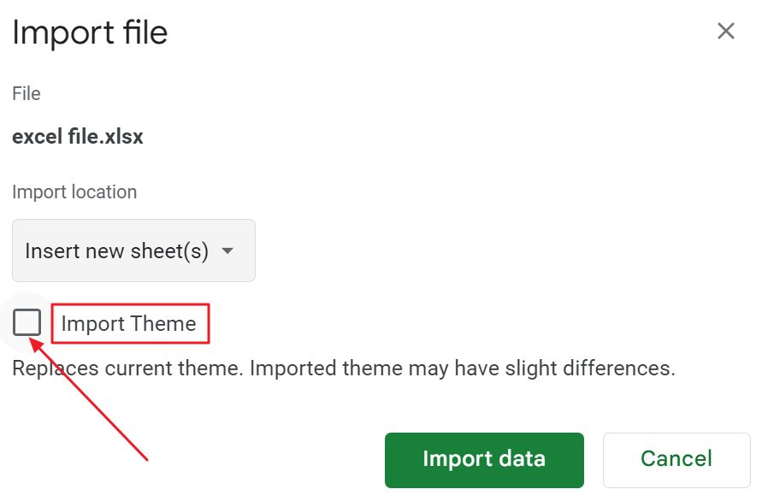Click the Import location heading
Image resolution: width=768 pixels, height=501 pixels.
click(x=74, y=192)
